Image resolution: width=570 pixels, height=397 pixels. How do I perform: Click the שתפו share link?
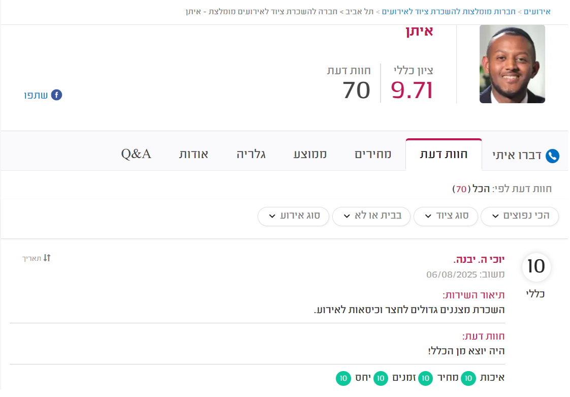coord(36,96)
